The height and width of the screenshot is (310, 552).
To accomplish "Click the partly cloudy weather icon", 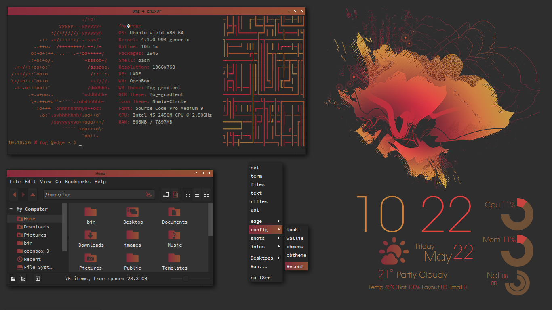I will 394,251.
